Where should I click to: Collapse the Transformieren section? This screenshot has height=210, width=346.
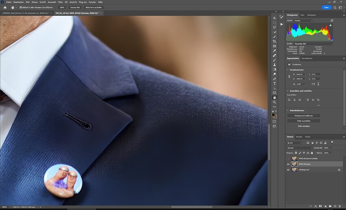tap(288, 69)
